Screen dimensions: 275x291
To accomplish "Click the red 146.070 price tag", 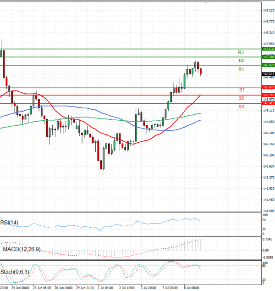I will pyautogui.click(x=268, y=87).
